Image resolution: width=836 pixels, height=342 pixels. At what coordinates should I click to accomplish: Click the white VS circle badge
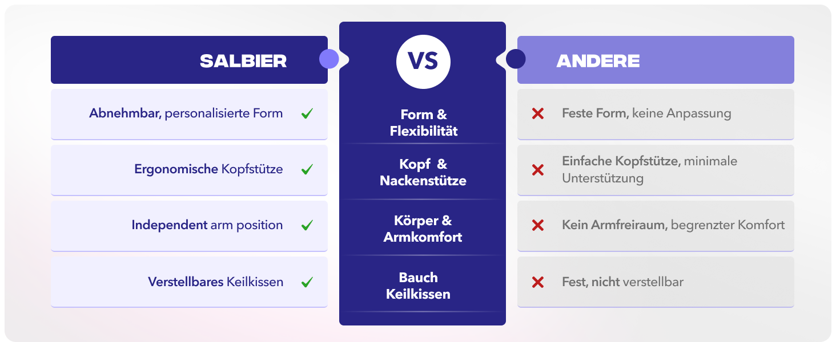tap(423, 62)
